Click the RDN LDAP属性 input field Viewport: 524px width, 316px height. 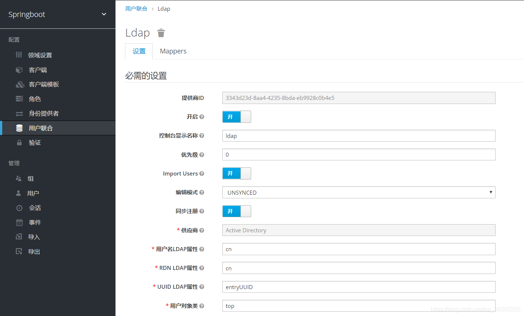tap(359, 268)
